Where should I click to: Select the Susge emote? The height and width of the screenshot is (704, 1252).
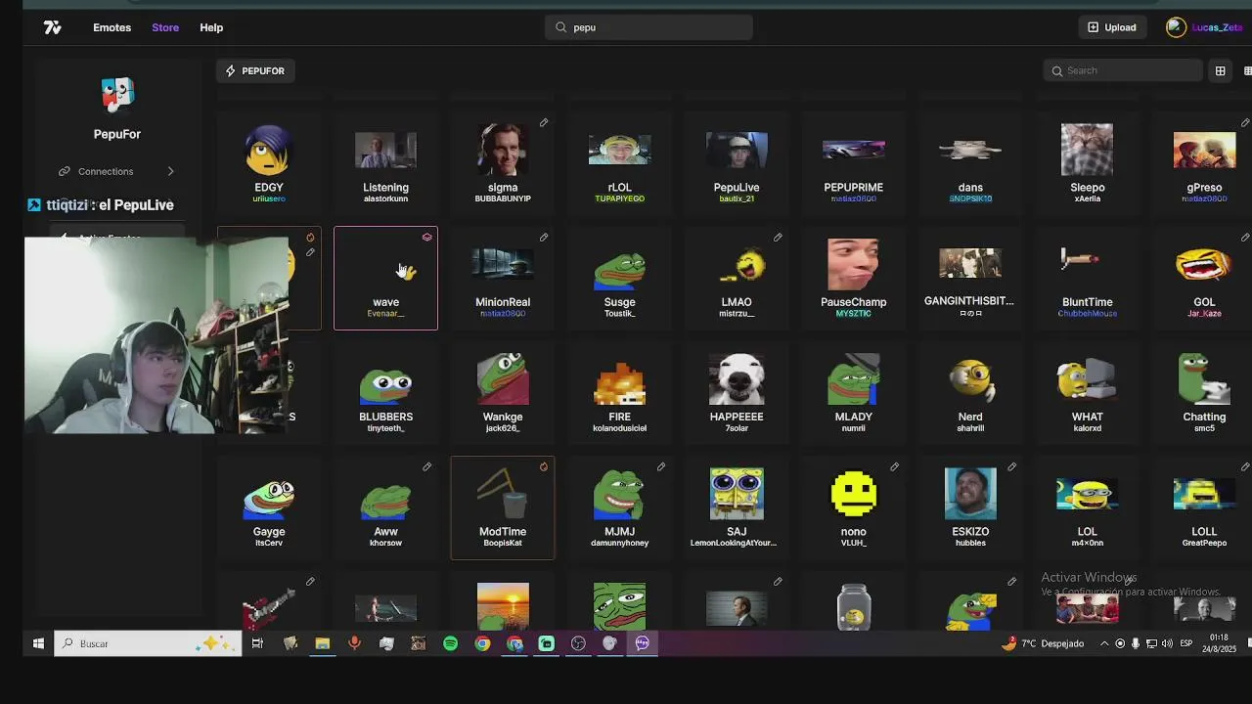click(619, 278)
